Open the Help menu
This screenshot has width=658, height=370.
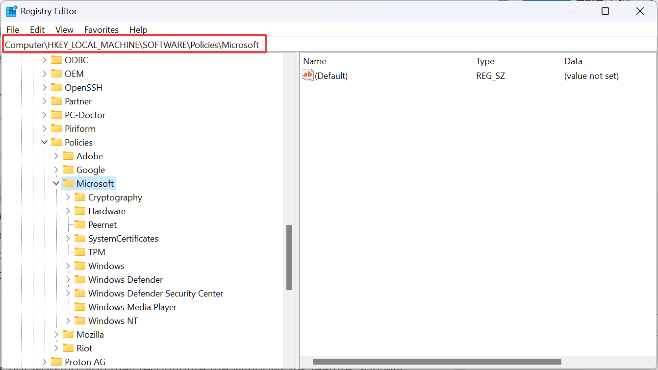(x=138, y=30)
